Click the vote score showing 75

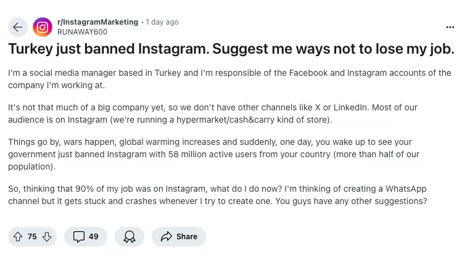32,237
